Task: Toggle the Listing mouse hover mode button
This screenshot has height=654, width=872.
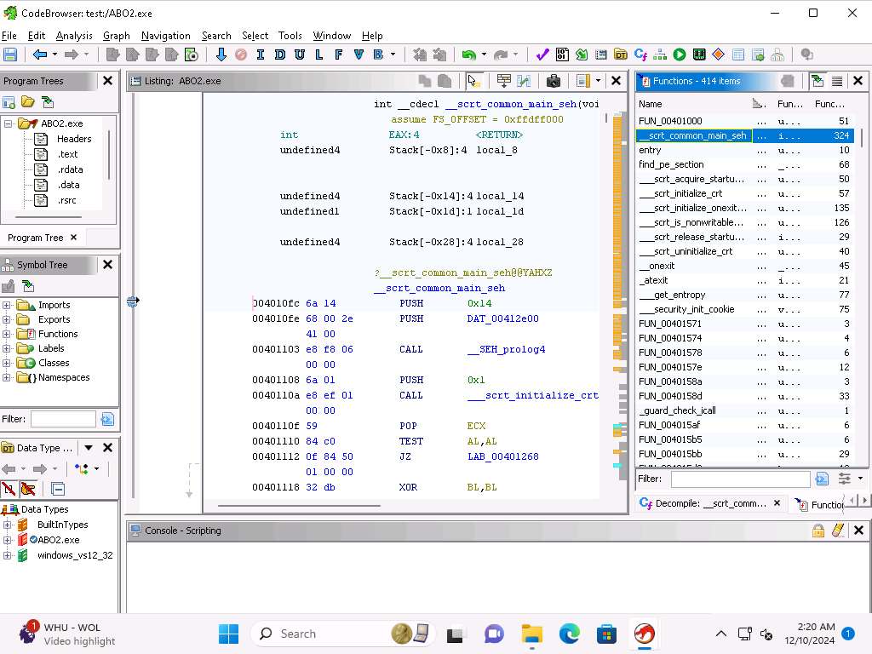Action: 473,81
